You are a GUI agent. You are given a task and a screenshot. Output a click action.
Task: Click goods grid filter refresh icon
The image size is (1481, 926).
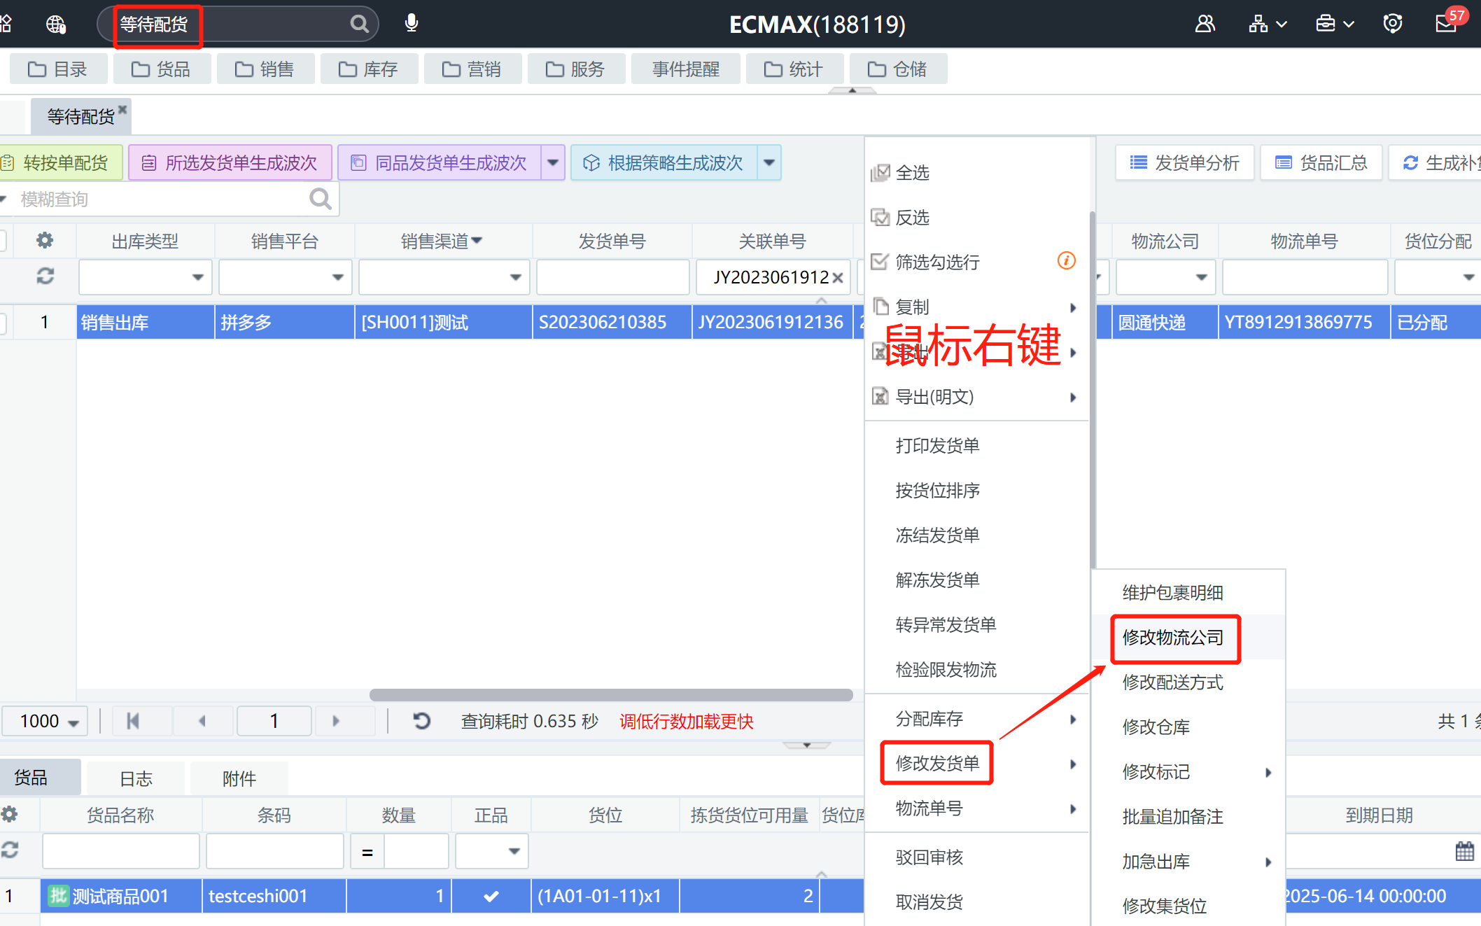(x=10, y=850)
